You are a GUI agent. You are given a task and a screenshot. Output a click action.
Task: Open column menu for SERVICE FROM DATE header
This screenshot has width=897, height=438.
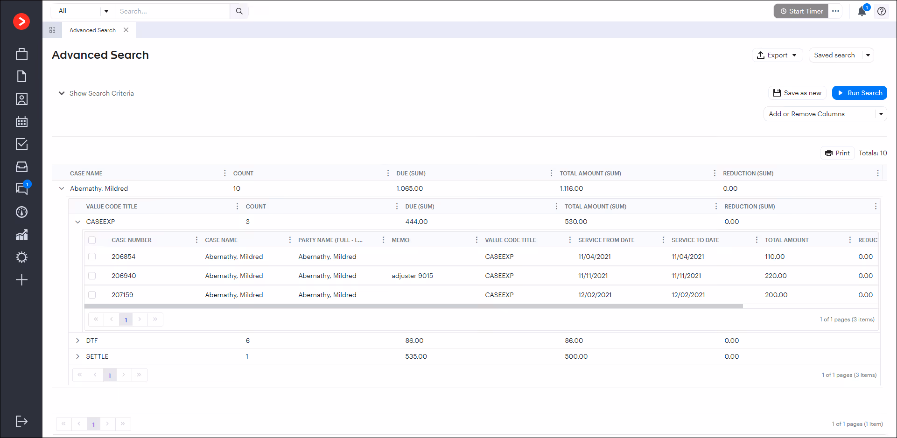tap(663, 240)
